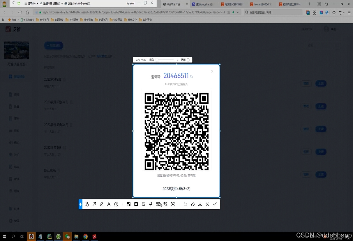
Task: Open the 选项(O) dropdown menu
Action: point(31,3)
